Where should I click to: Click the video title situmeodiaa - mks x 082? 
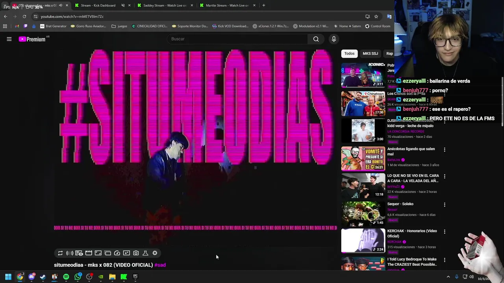coord(103,265)
